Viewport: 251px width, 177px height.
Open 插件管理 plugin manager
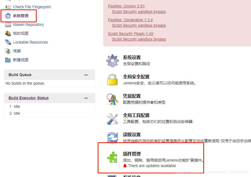click(132, 154)
